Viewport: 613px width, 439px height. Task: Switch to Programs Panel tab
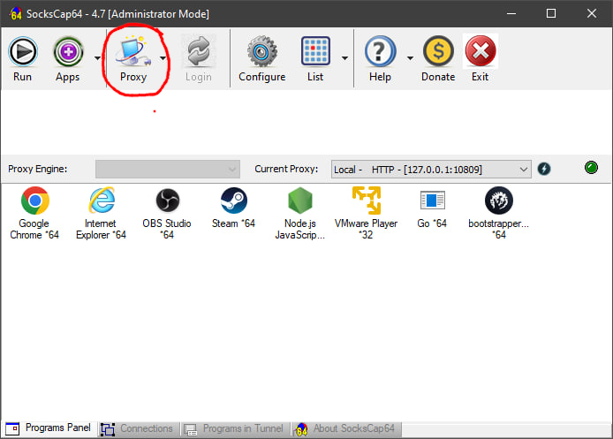tap(49, 428)
